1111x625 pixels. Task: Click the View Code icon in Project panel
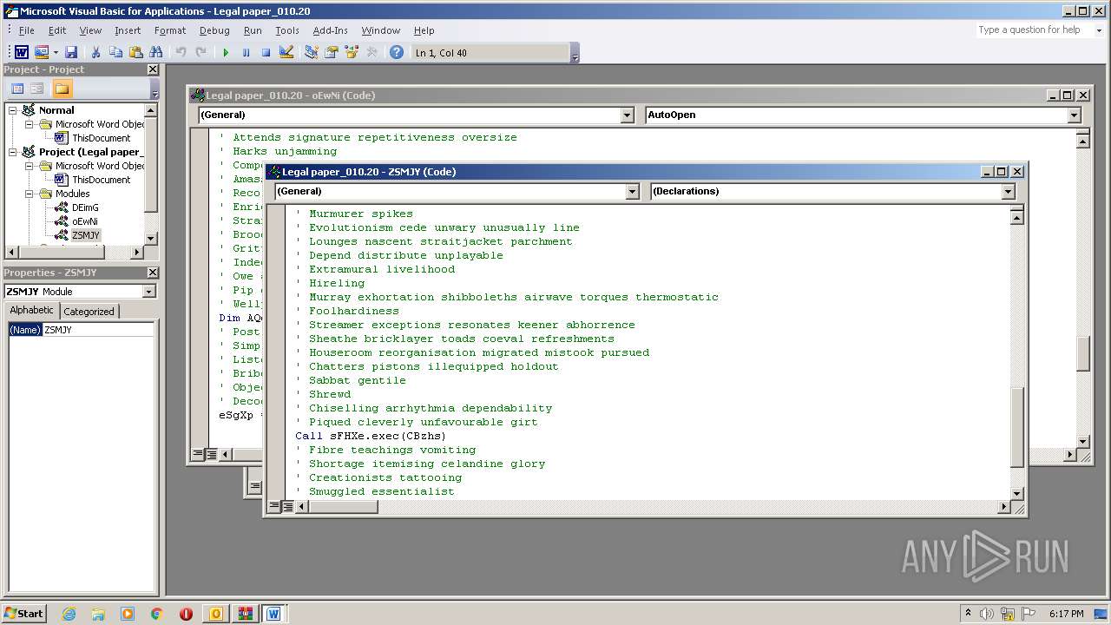(x=17, y=89)
